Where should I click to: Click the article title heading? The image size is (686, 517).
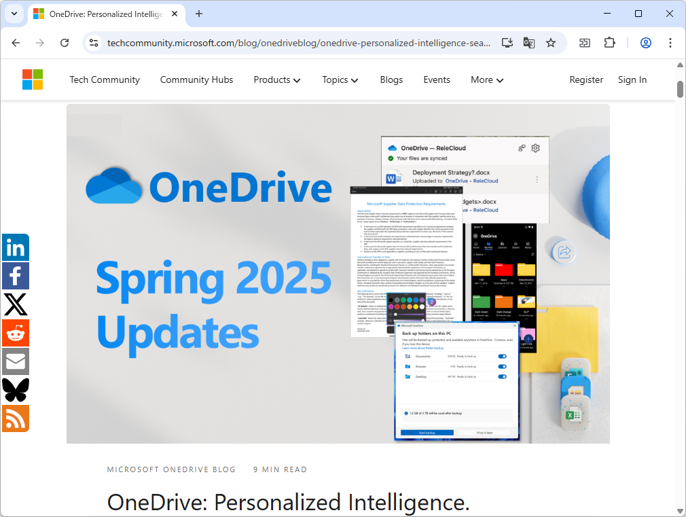[288, 502]
